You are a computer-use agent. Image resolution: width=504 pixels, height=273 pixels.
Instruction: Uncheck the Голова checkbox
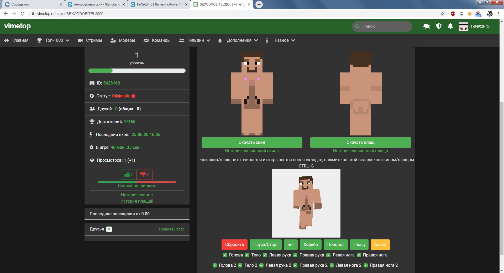point(225,255)
